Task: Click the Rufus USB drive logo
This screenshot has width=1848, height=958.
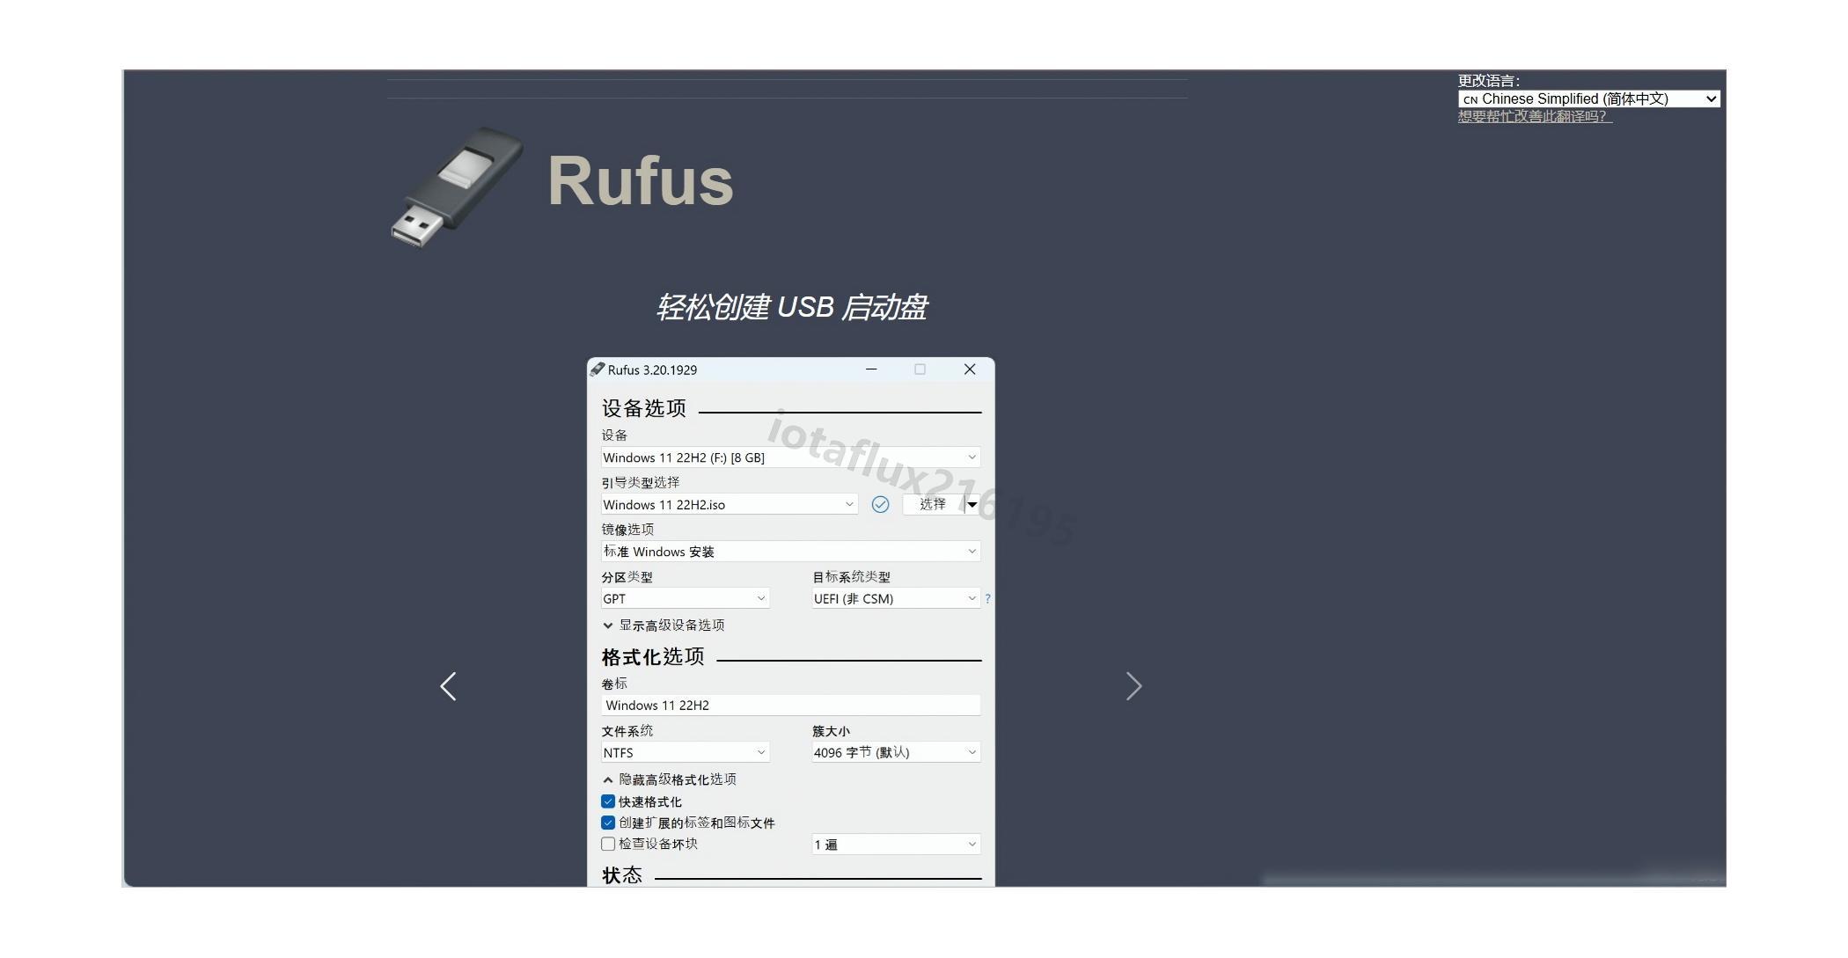Action: point(457,186)
